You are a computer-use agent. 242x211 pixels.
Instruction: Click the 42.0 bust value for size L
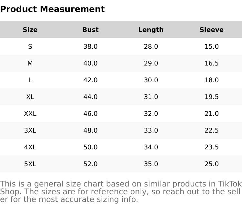click(x=90, y=80)
